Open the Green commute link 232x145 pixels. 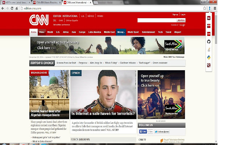coord(160,63)
